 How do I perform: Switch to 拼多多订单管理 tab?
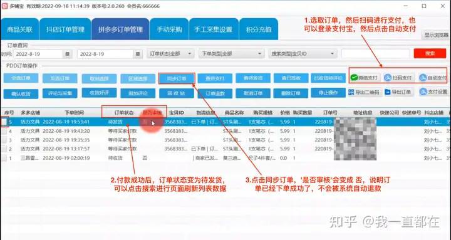pos(120,29)
